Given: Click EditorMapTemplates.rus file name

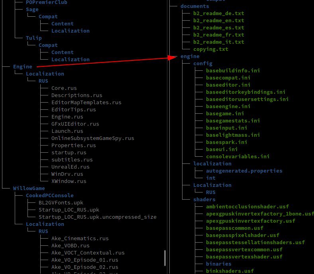Looking at the screenshot, I should 86,103.
